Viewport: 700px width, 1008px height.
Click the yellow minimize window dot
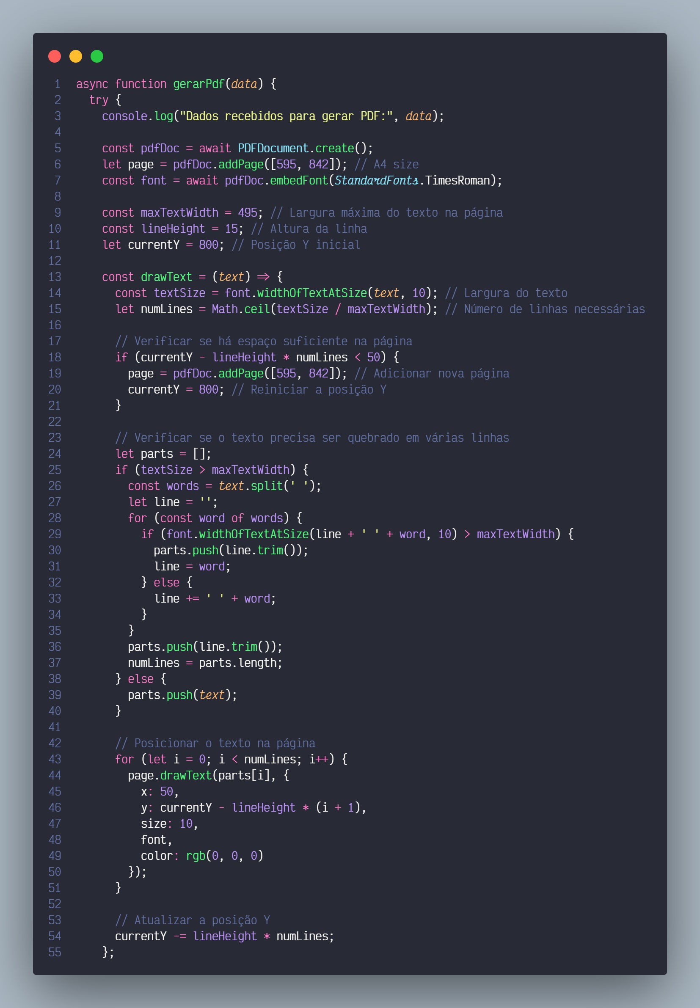click(75, 57)
